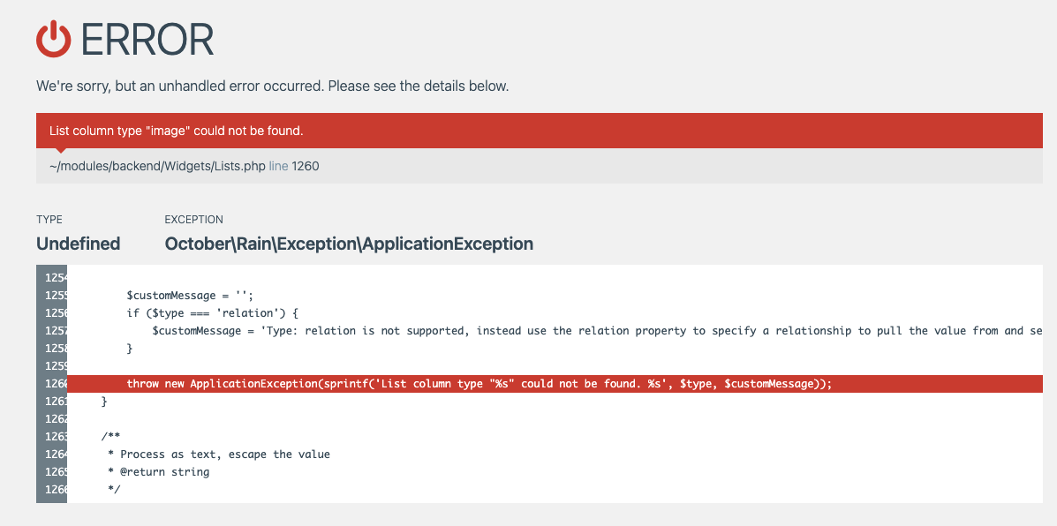The width and height of the screenshot is (1057, 526).
Task: Click the EXCEPTION column label
Action: [194, 220]
